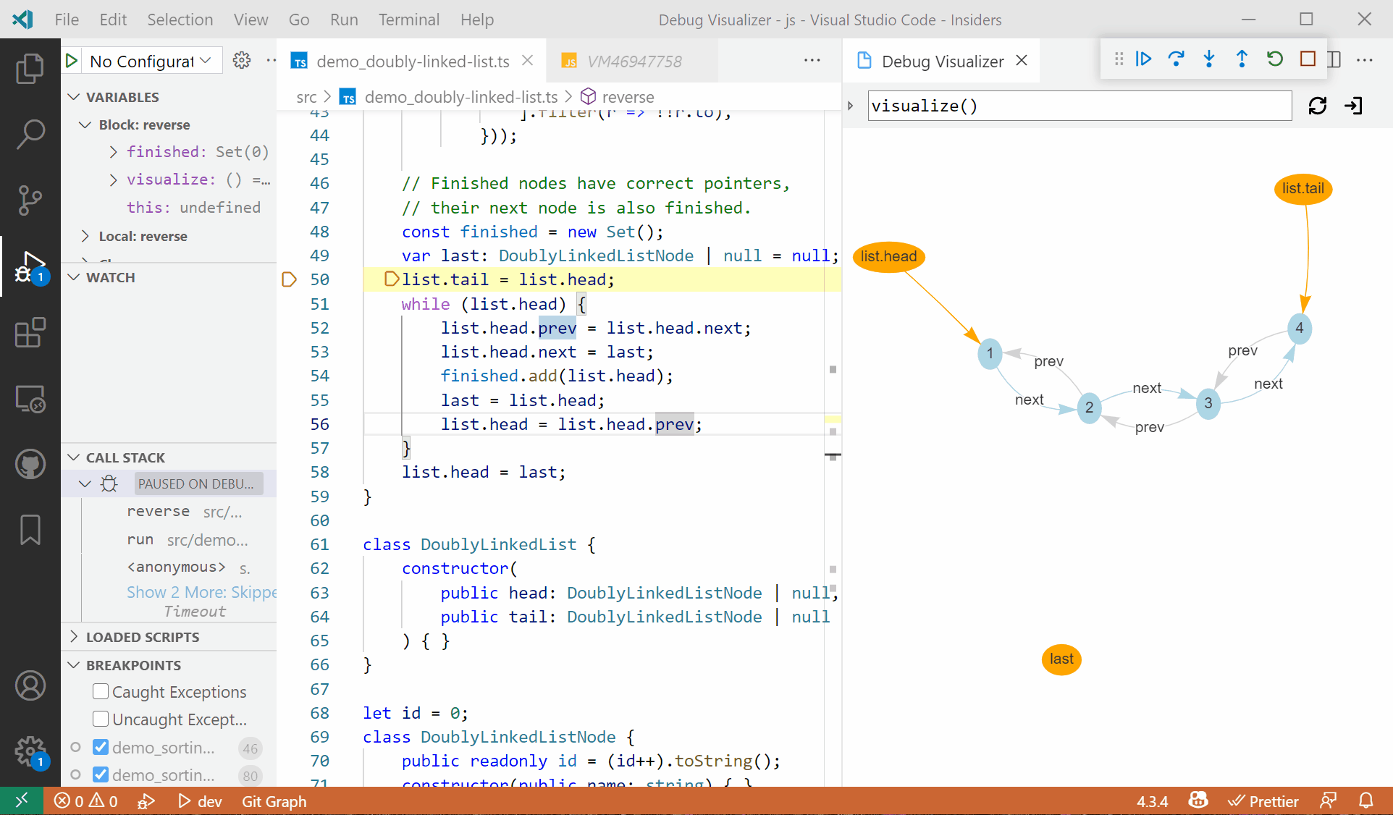Enable Uncaught Exceptions breakpoint checkbox
This screenshot has height=815, width=1393.
[x=101, y=719]
